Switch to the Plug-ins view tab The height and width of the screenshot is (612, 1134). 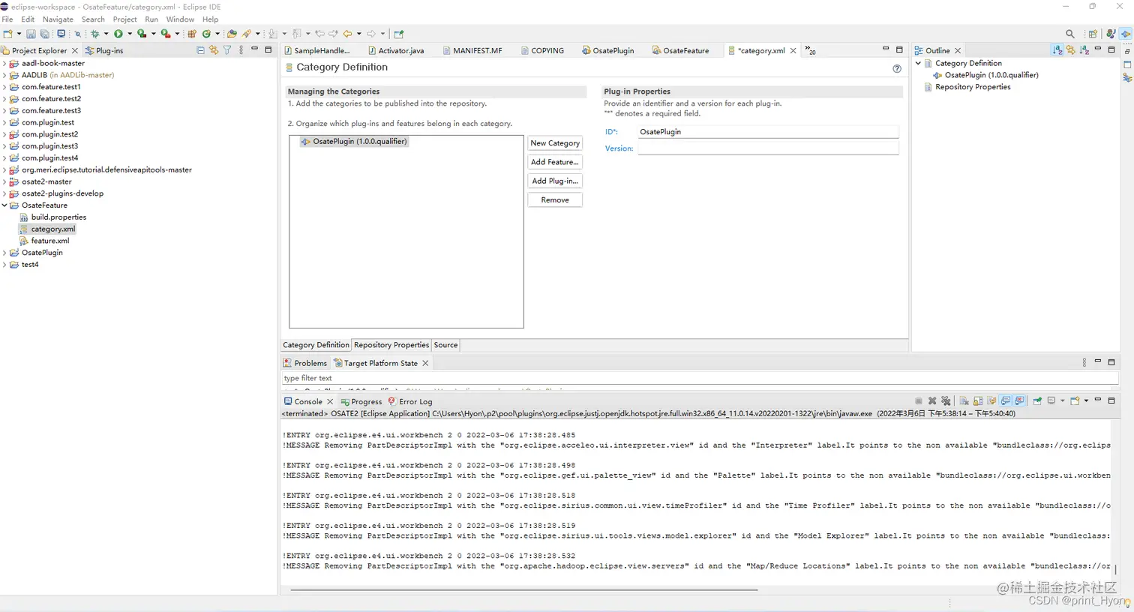point(103,50)
